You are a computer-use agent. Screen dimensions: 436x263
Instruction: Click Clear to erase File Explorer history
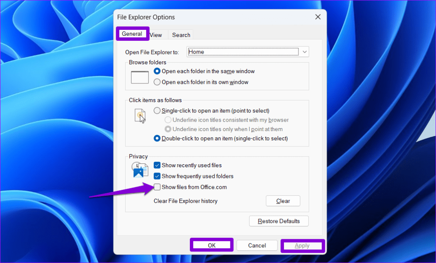coord(283,200)
